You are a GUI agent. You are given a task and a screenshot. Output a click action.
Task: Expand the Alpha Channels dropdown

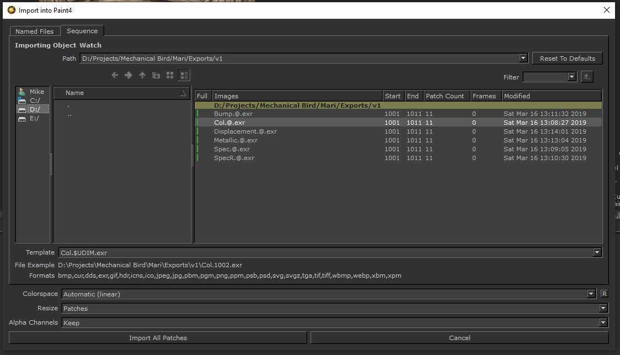pos(603,322)
